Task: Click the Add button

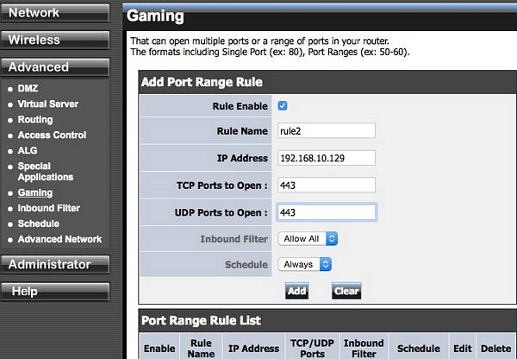Action: [296, 291]
